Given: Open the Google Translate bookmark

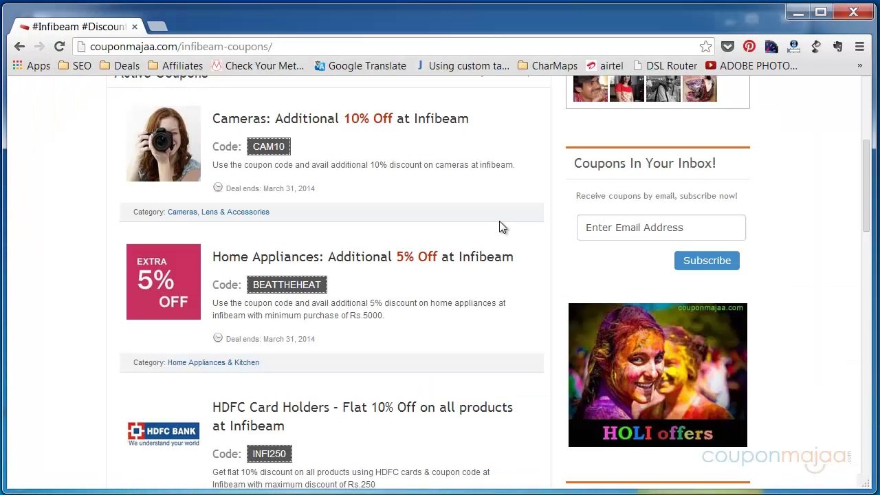Looking at the screenshot, I should pos(360,66).
